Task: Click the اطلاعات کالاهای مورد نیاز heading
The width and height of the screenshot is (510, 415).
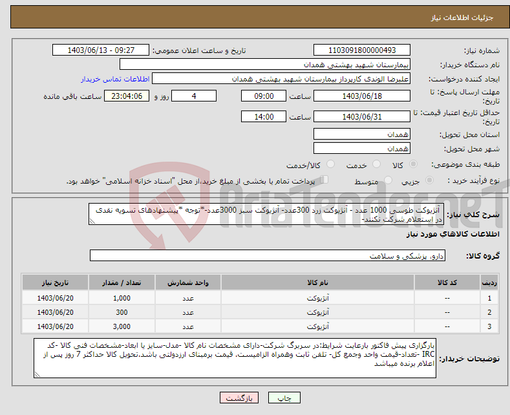Action: click(x=452, y=234)
